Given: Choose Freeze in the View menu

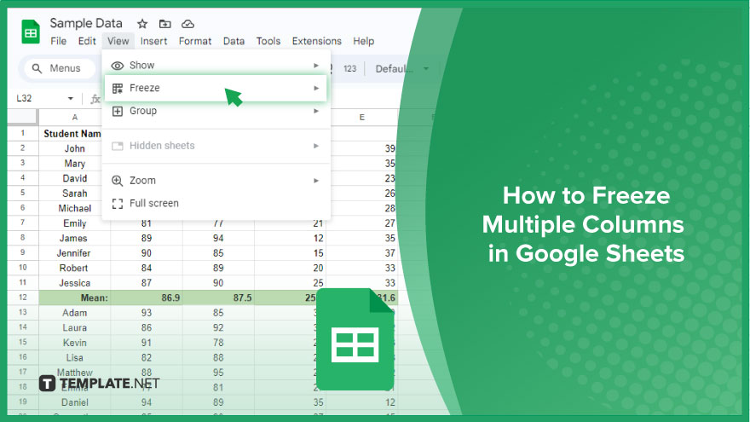Looking at the screenshot, I should (216, 88).
